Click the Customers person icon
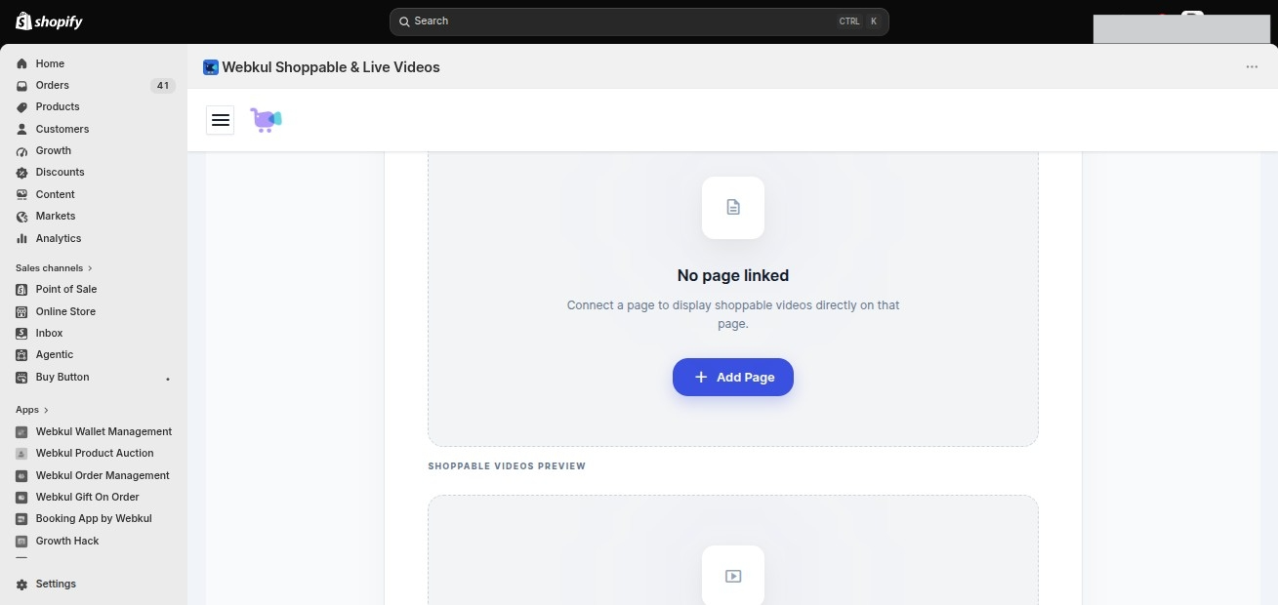Viewport: 1278px width, 605px height. 21,129
